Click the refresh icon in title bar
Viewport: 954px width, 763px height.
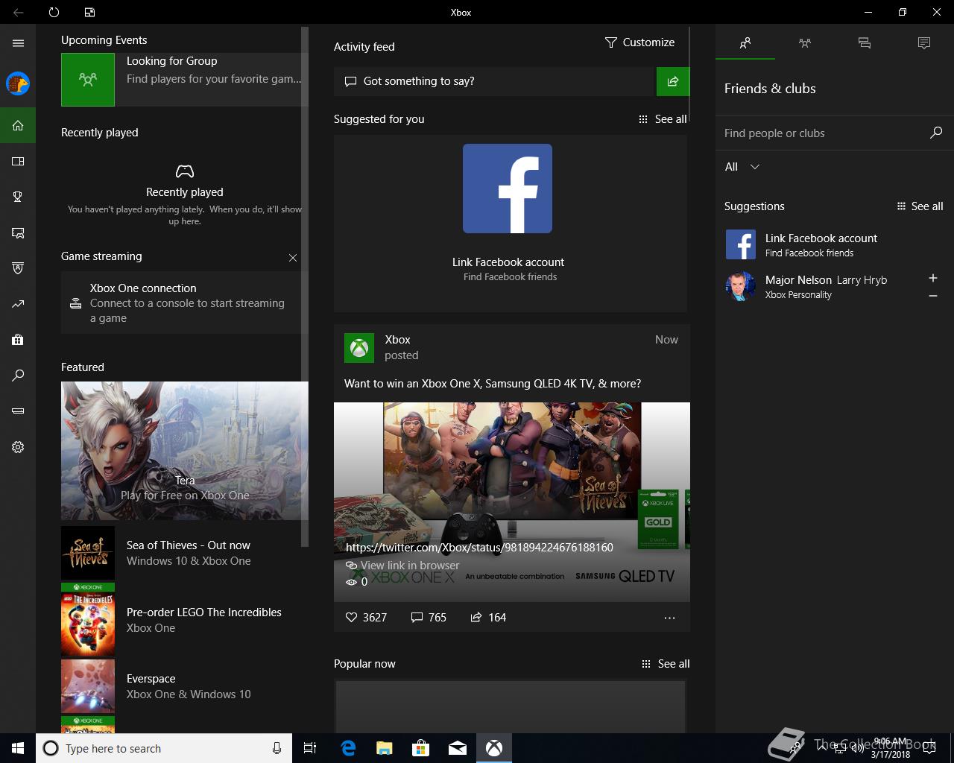tap(54, 12)
